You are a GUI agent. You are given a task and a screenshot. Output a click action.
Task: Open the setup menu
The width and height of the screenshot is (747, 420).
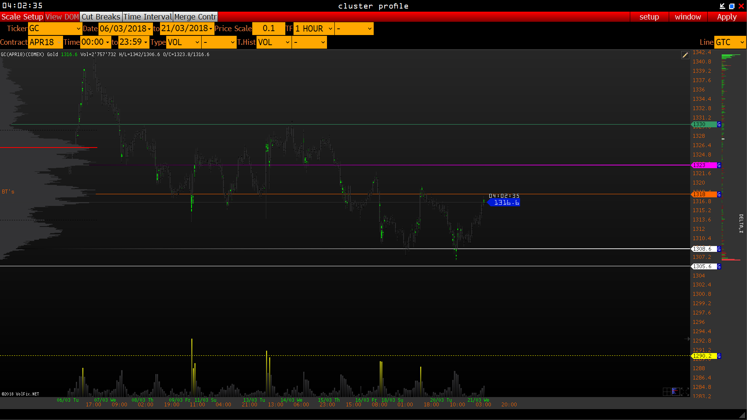649,17
